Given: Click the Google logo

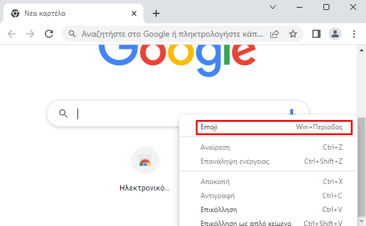Looking at the screenshot, I should [x=177, y=61].
